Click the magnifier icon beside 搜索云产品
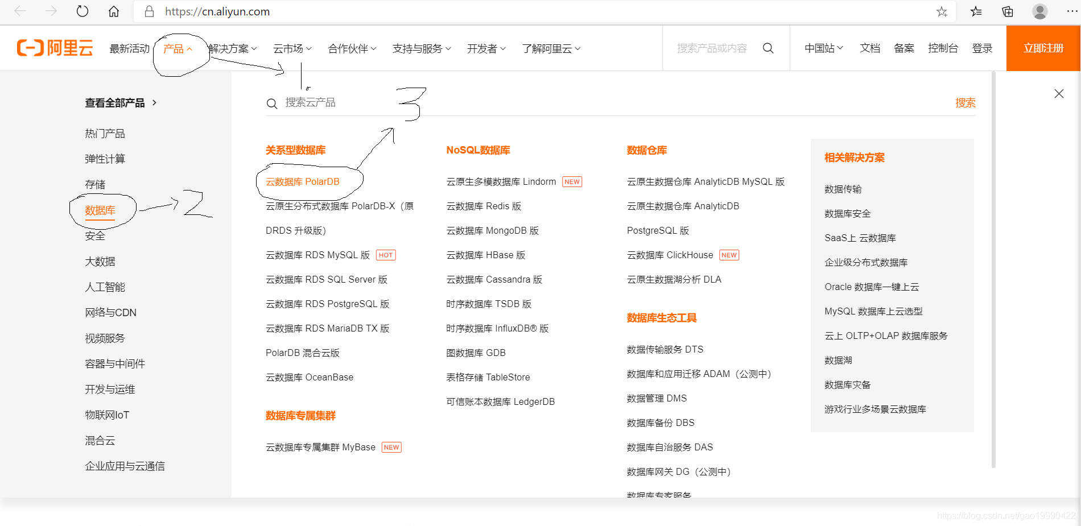 272,103
